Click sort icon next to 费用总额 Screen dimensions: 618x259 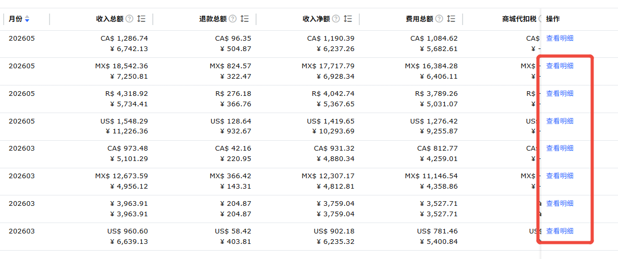[x=451, y=19]
